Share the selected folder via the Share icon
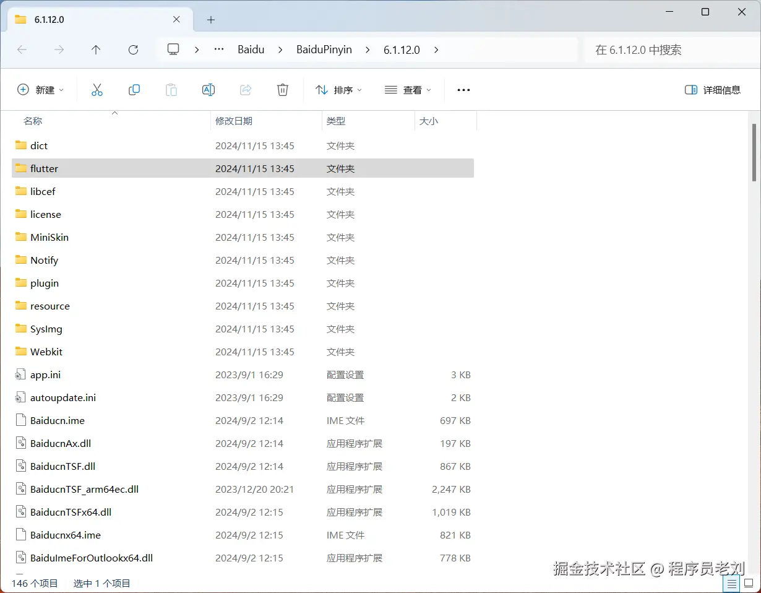 coord(246,90)
